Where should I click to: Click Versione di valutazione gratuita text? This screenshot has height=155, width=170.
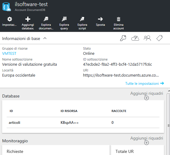(29, 64)
